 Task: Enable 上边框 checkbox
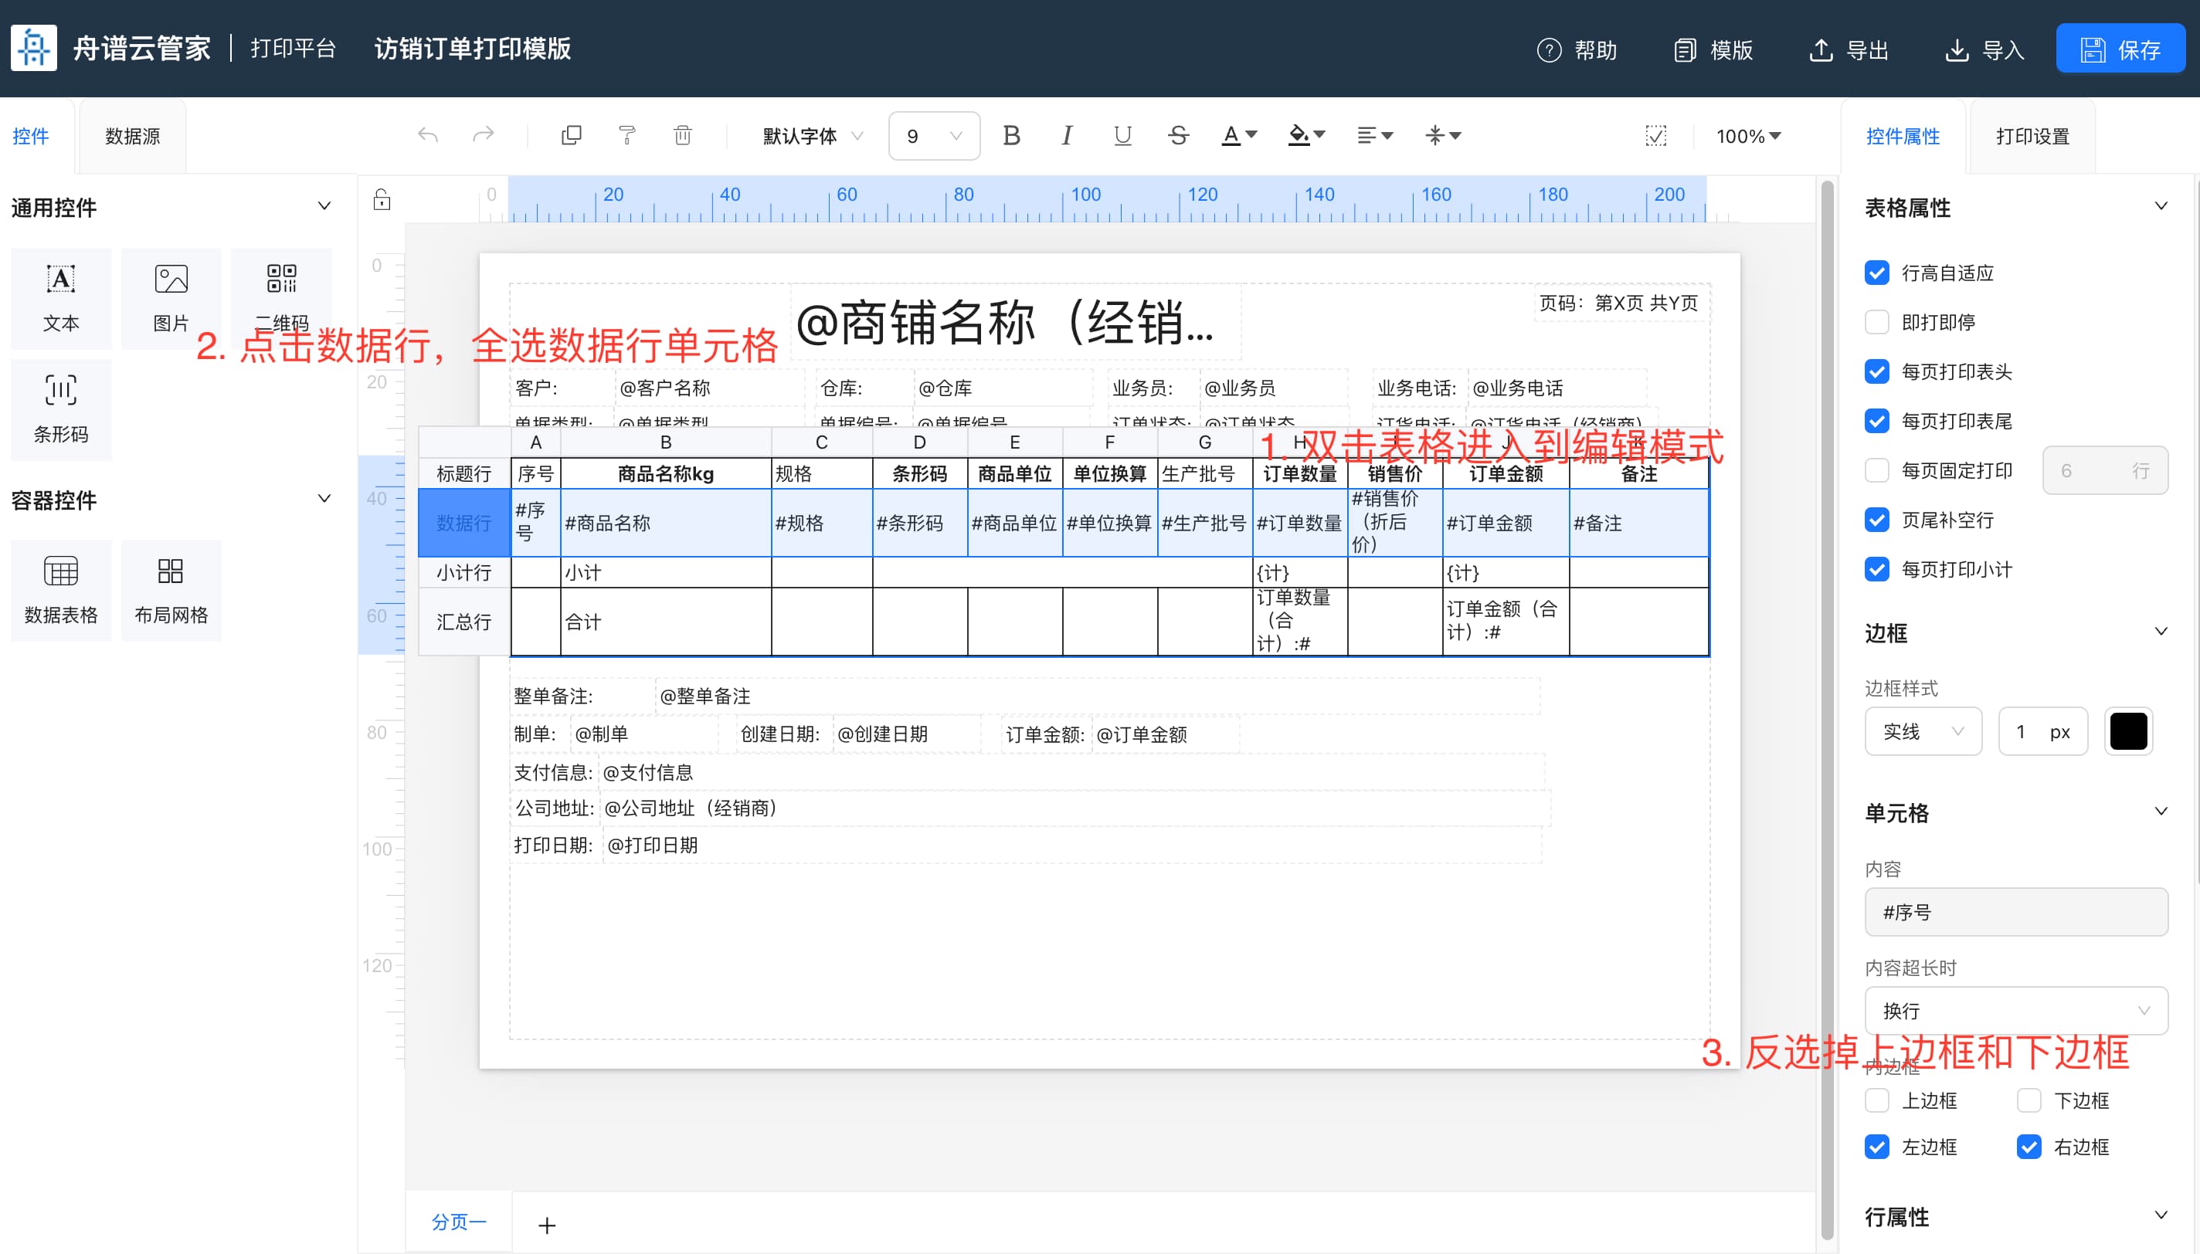(x=1877, y=1100)
